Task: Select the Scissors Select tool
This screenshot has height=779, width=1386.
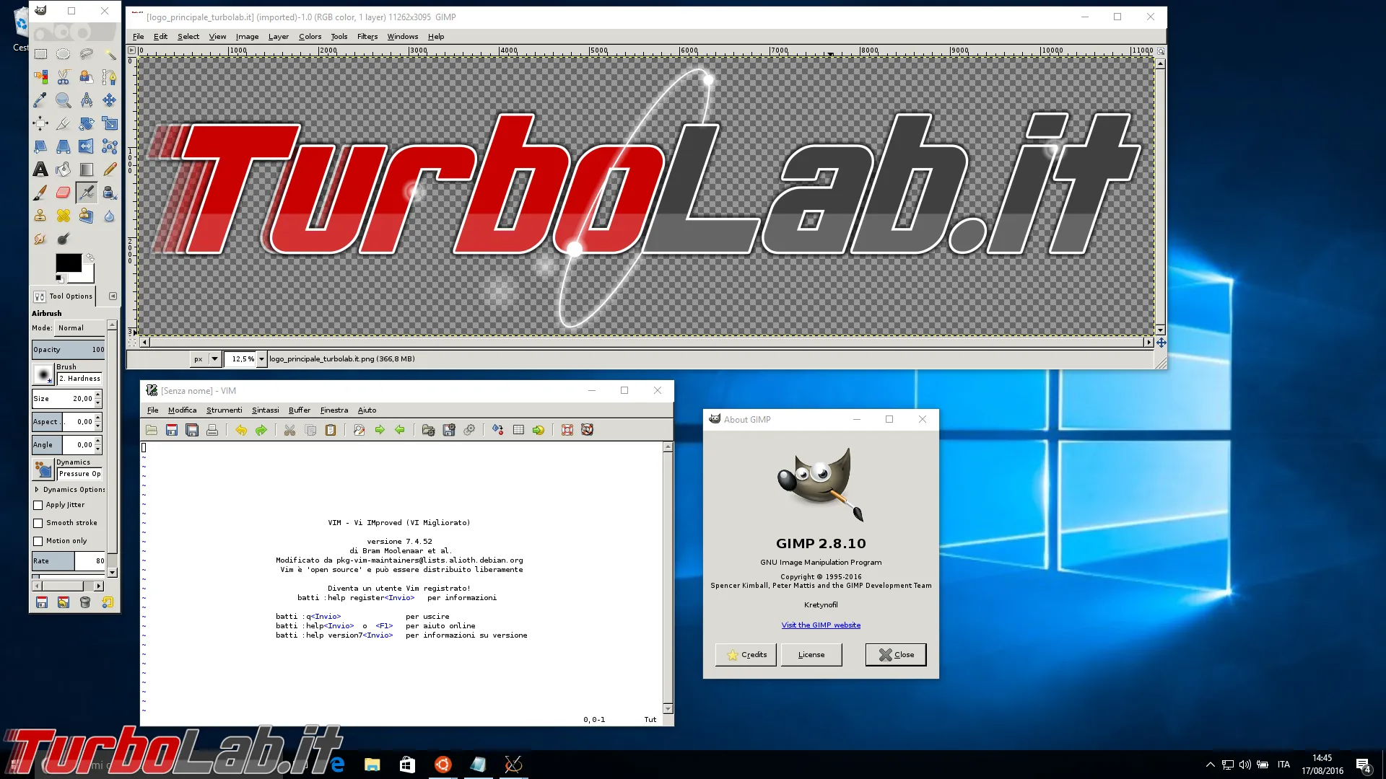Action: (x=64, y=77)
